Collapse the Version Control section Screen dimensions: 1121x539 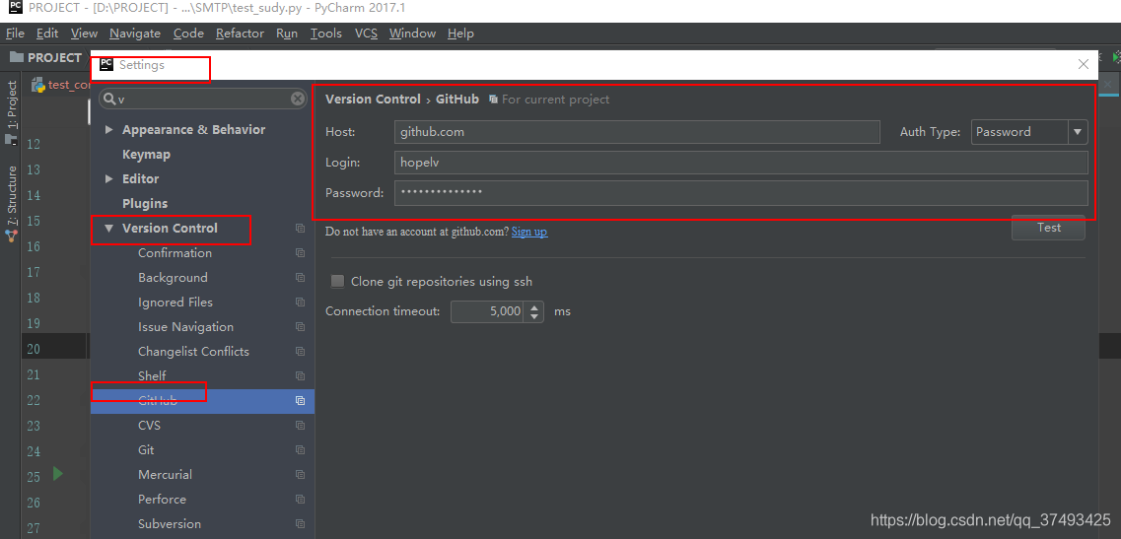108,228
